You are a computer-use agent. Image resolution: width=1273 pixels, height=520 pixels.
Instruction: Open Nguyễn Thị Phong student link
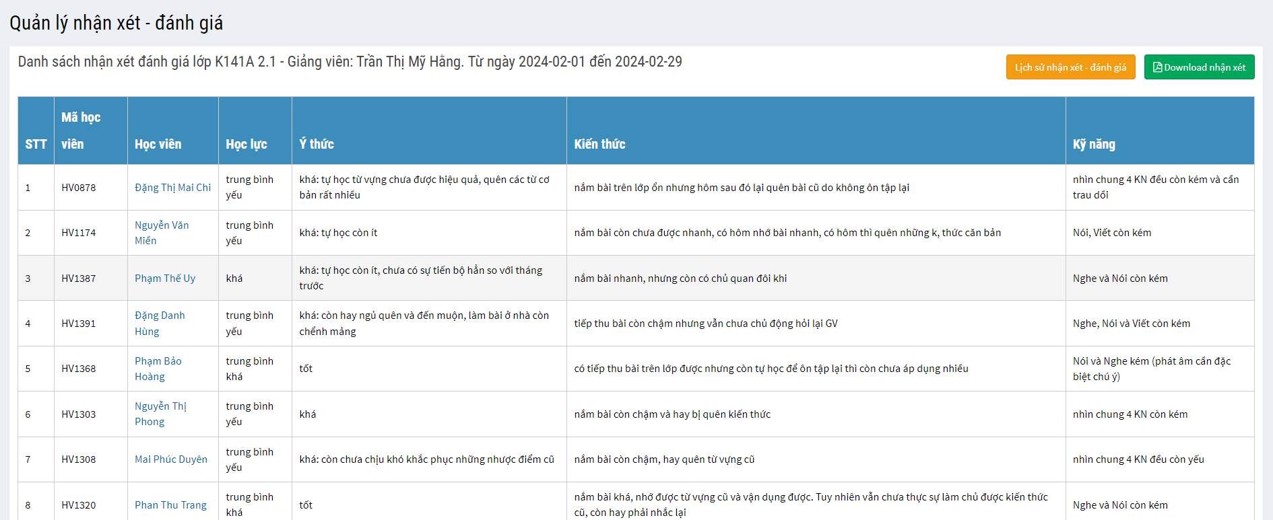160,414
